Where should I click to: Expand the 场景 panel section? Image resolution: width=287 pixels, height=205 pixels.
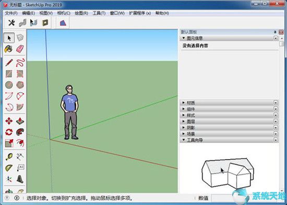(x=229, y=134)
